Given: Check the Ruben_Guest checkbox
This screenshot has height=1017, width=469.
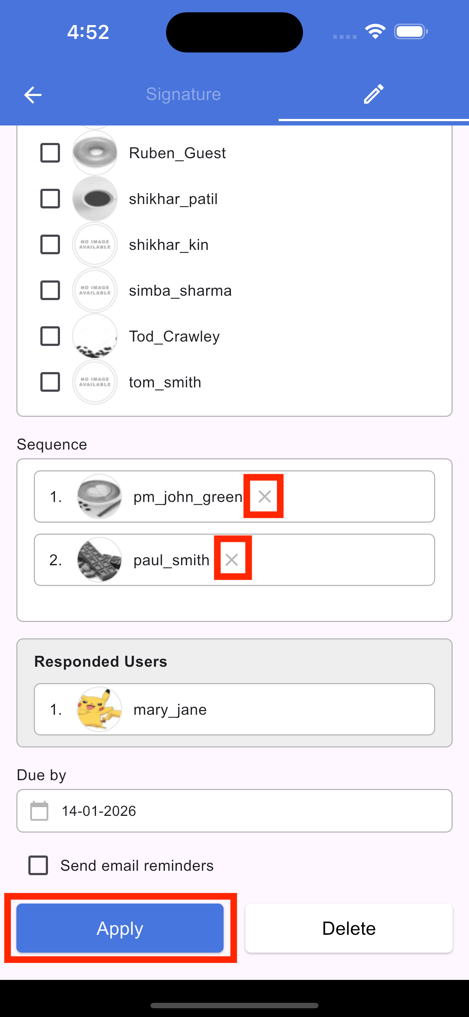Looking at the screenshot, I should (50, 153).
